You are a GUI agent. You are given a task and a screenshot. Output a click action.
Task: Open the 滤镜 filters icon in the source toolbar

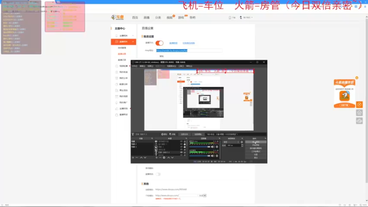(170, 134)
